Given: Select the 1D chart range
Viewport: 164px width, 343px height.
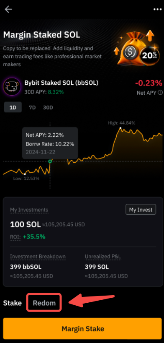Looking at the screenshot, I should pos(13,107).
